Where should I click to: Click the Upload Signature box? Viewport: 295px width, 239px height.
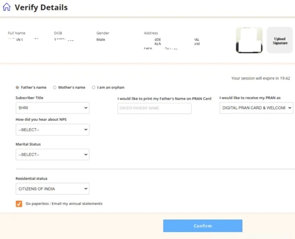(x=280, y=40)
